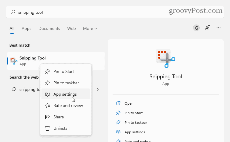Select Pin to Start in context menu
The width and height of the screenshot is (230, 142).
[63, 71]
